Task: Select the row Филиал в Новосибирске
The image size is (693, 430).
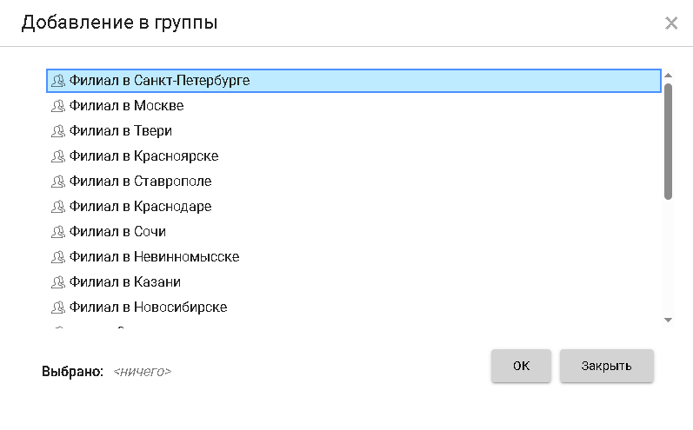Action: tap(354, 308)
